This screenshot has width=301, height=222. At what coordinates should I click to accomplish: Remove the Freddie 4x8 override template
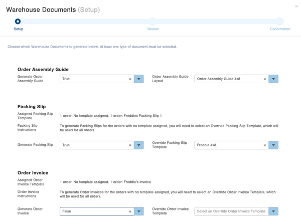pyautogui.click(x=265, y=145)
